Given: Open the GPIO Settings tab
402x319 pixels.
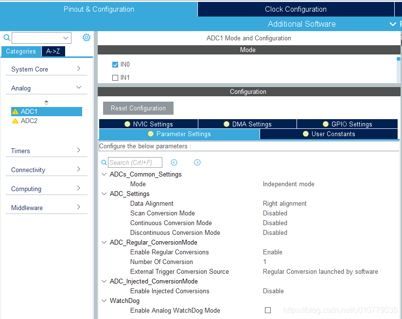Looking at the screenshot, I should pyautogui.click(x=347, y=124).
